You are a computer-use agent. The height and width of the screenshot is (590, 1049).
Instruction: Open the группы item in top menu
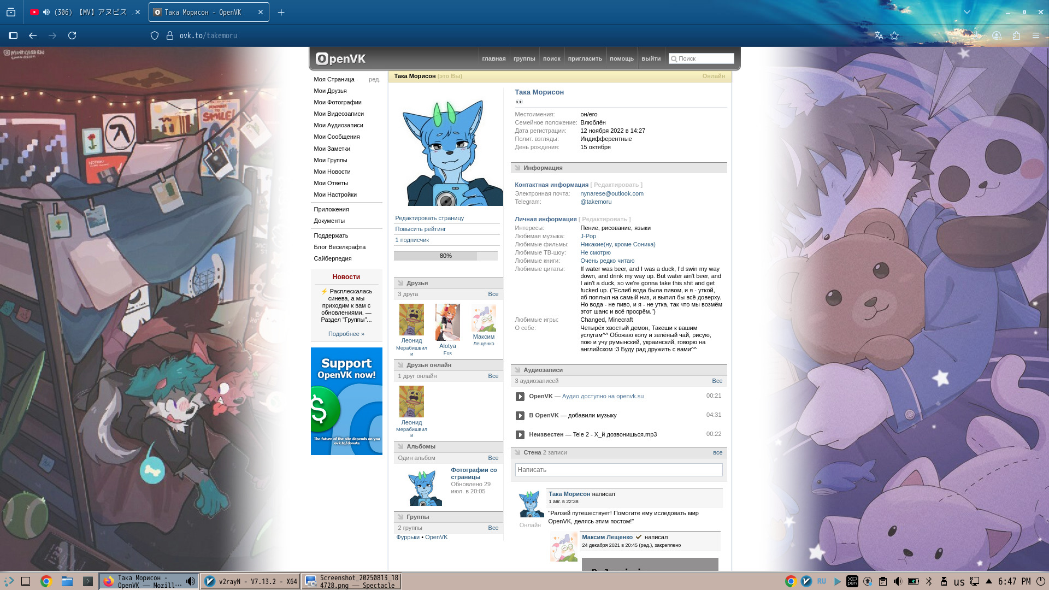pos(524,58)
